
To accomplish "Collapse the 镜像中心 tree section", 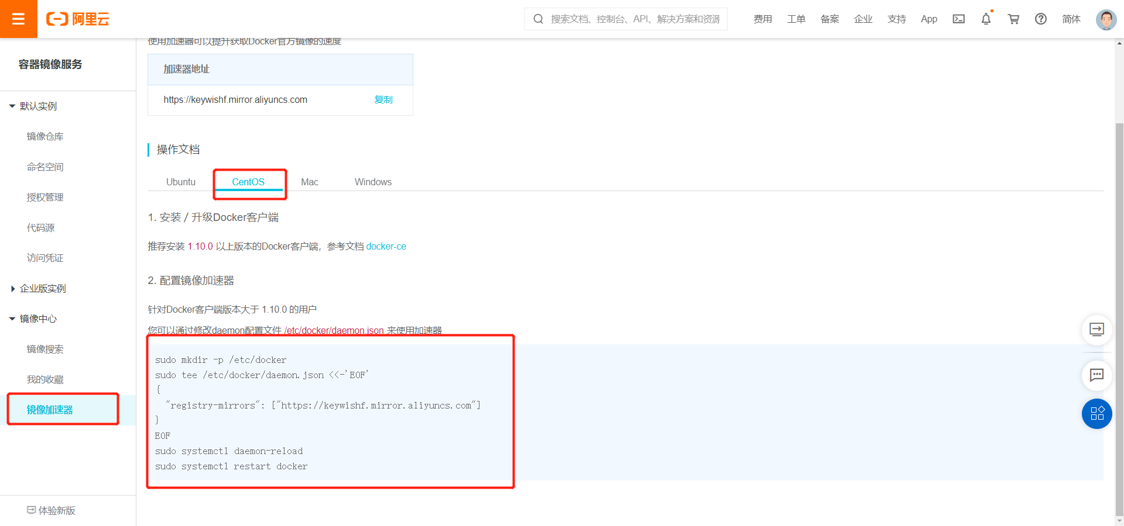I will (12, 319).
